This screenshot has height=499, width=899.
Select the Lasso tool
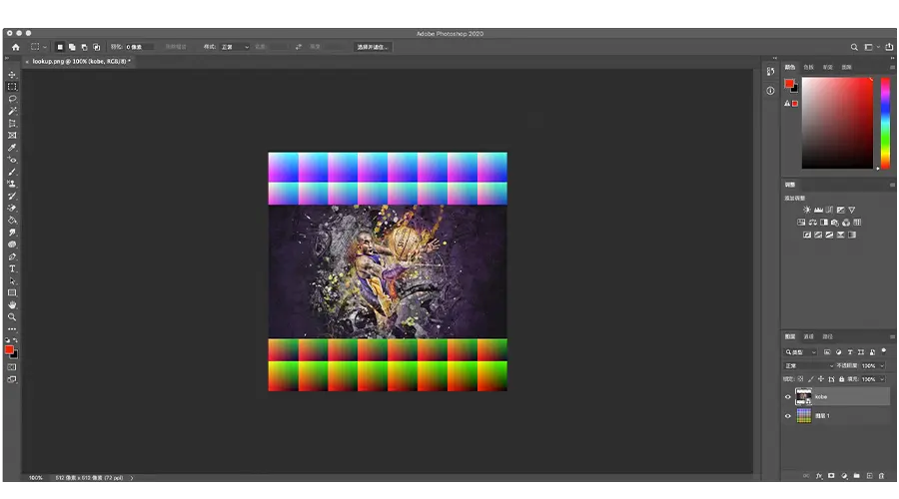point(12,99)
